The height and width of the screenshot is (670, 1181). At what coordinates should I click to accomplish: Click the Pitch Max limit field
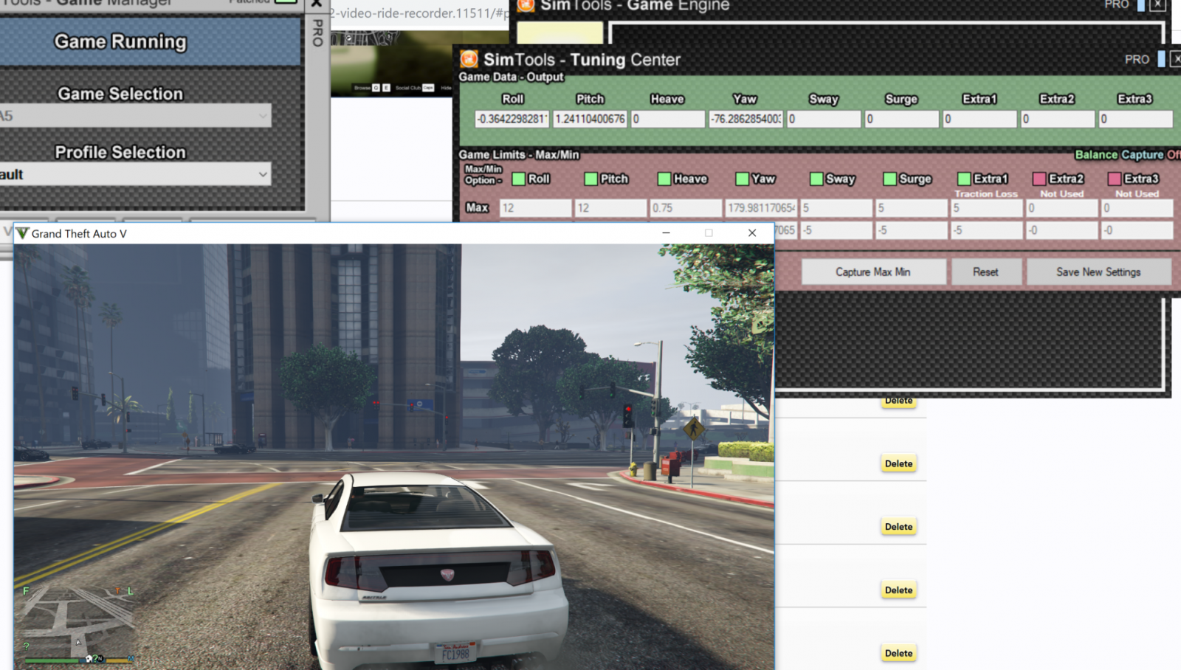611,208
